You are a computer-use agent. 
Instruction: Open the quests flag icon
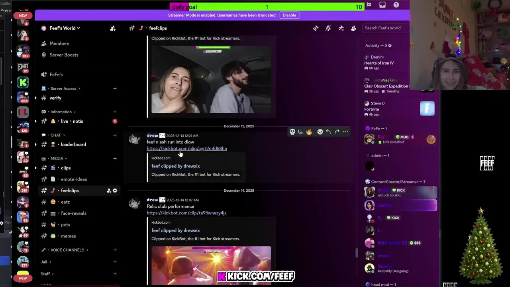coord(369,5)
